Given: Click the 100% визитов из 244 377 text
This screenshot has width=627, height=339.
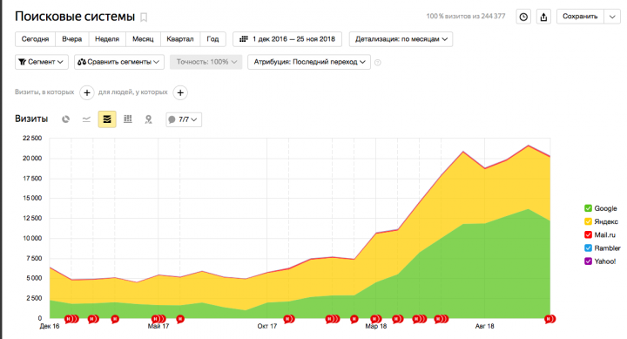Looking at the screenshot, I should click(465, 17).
